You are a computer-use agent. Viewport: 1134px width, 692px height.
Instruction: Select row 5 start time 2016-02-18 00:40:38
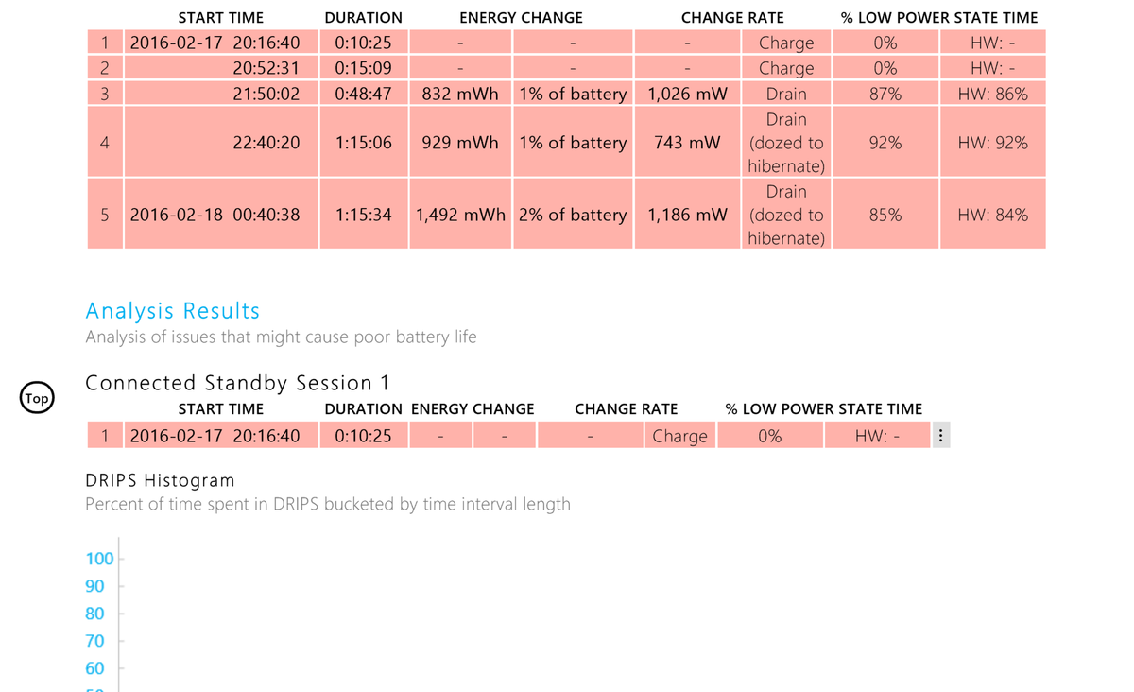click(219, 214)
